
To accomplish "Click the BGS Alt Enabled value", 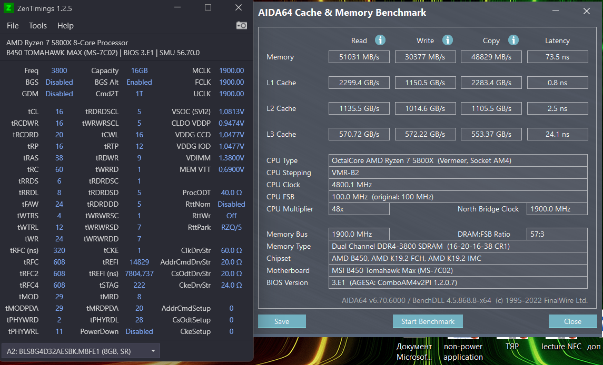I will 139,82.
